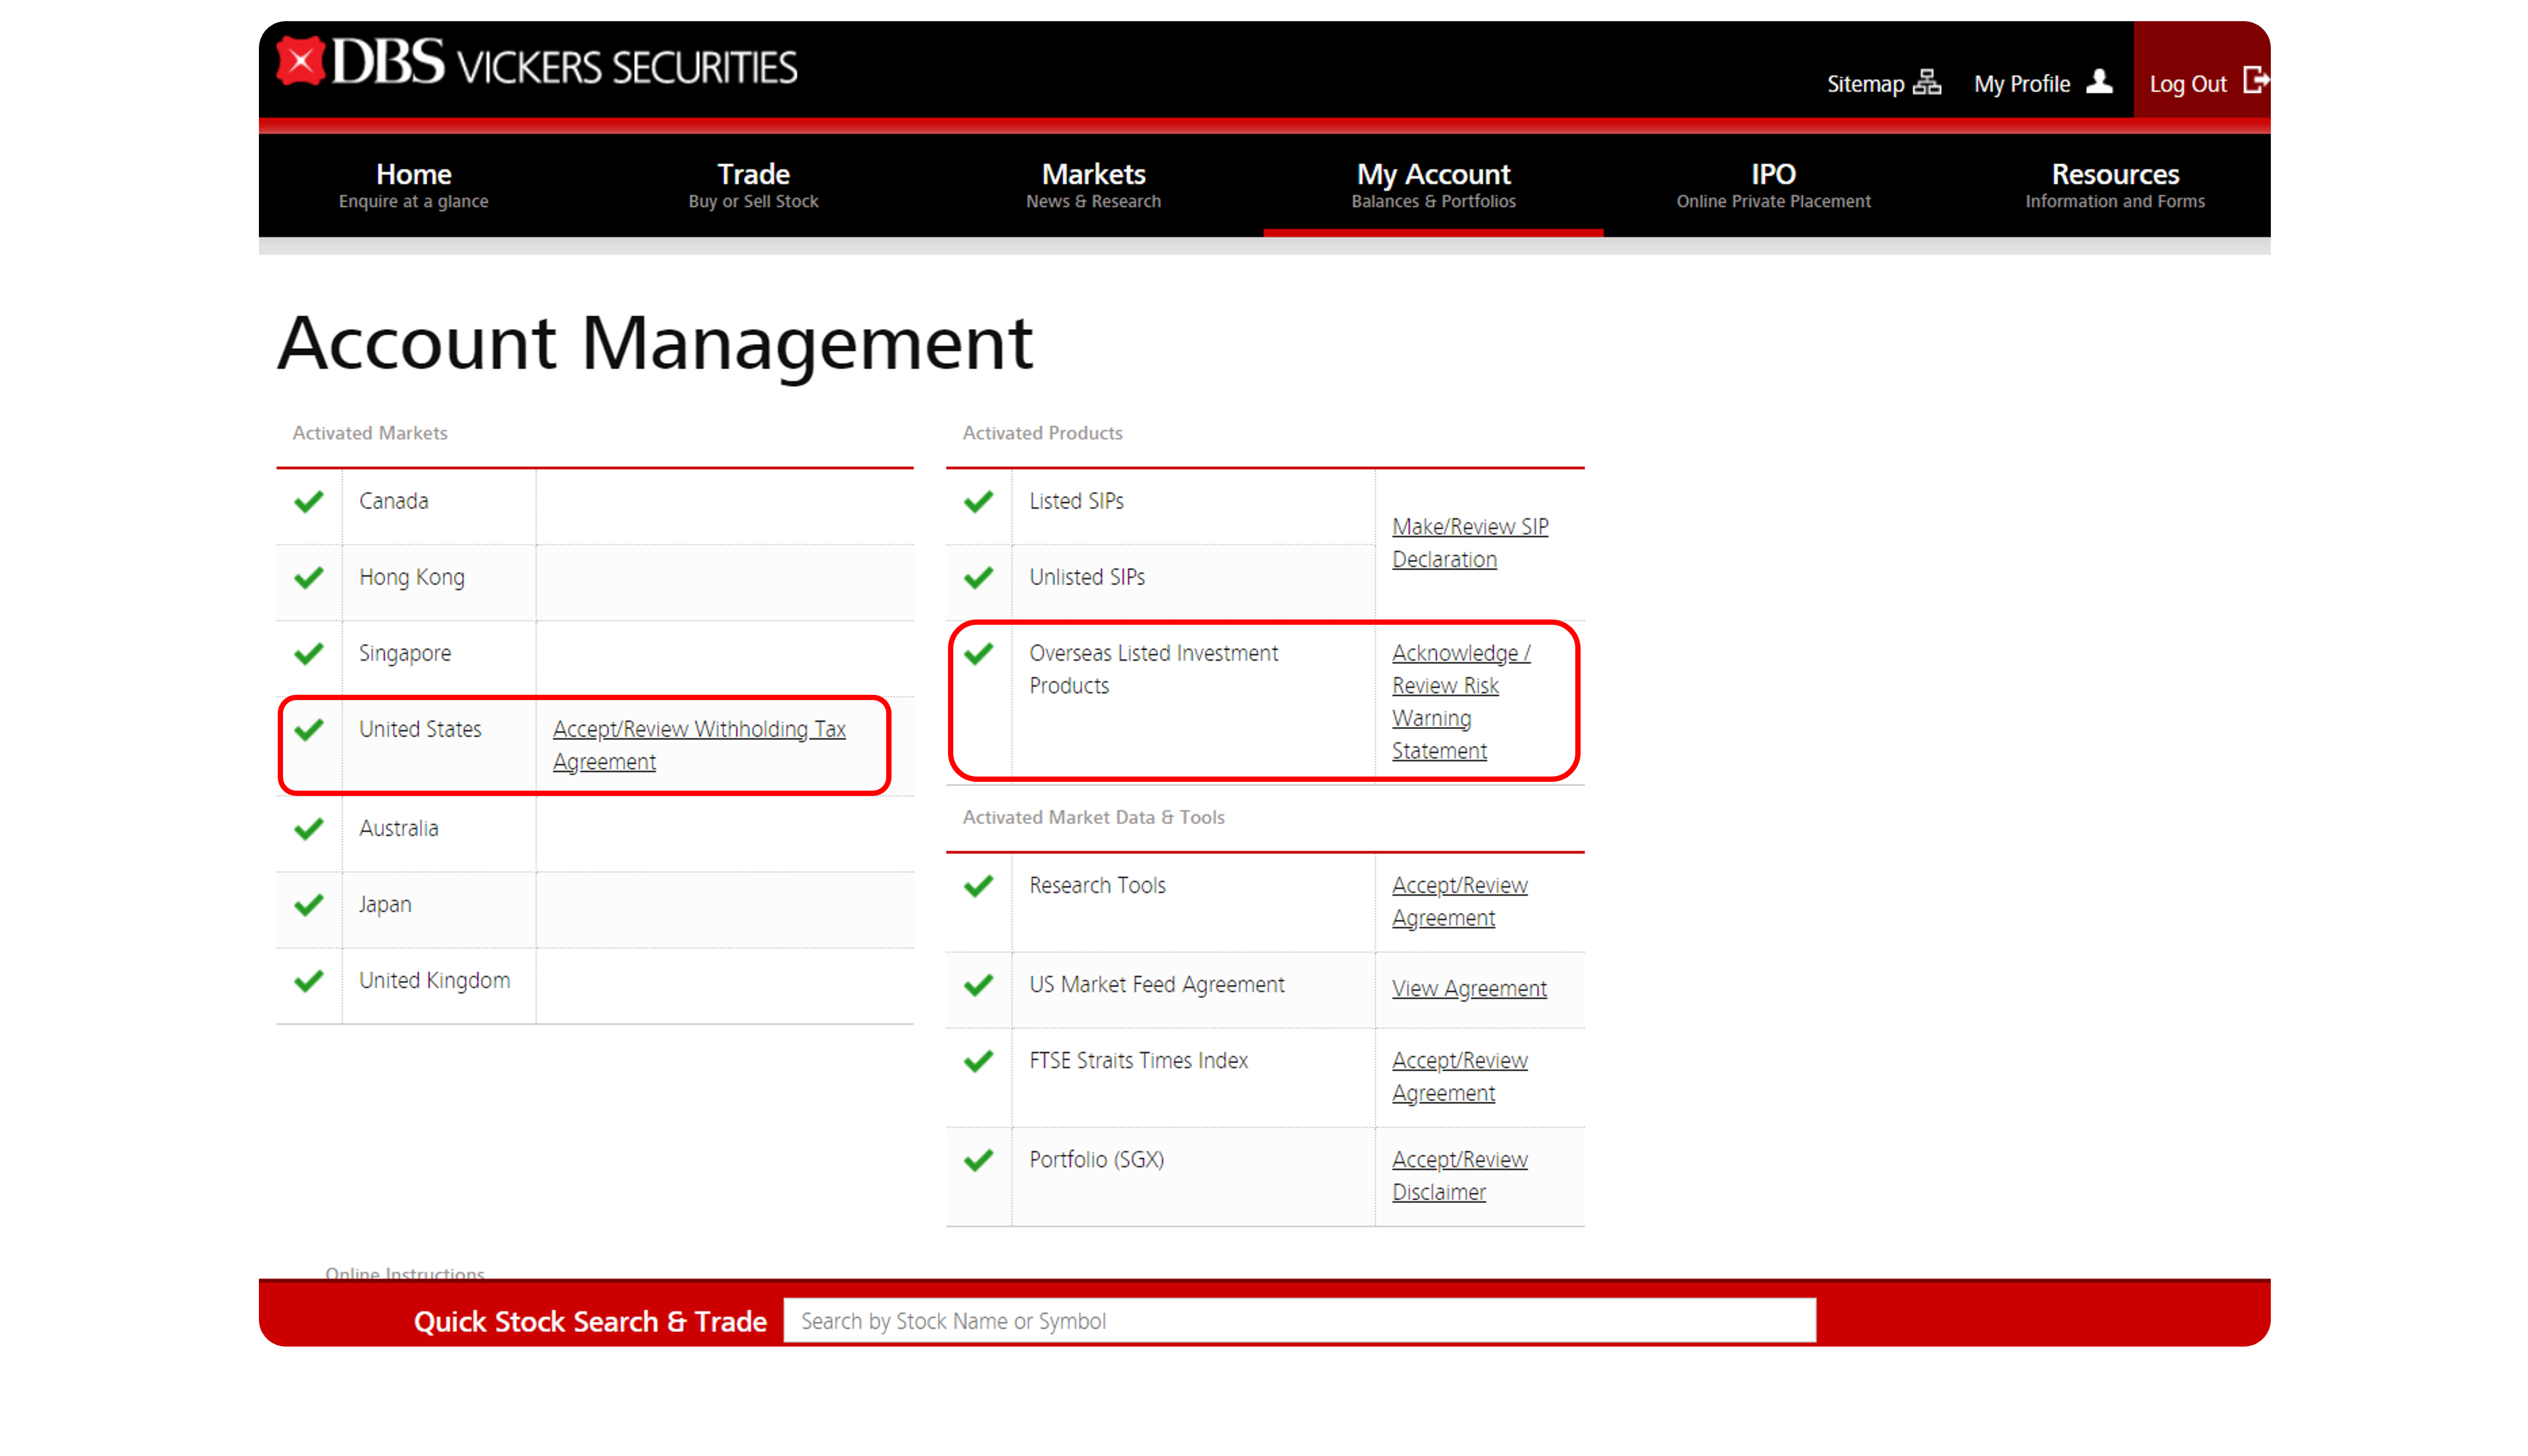Click the Australia market text
This screenshot has height=1456, width=2528.
(x=399, y=828)
